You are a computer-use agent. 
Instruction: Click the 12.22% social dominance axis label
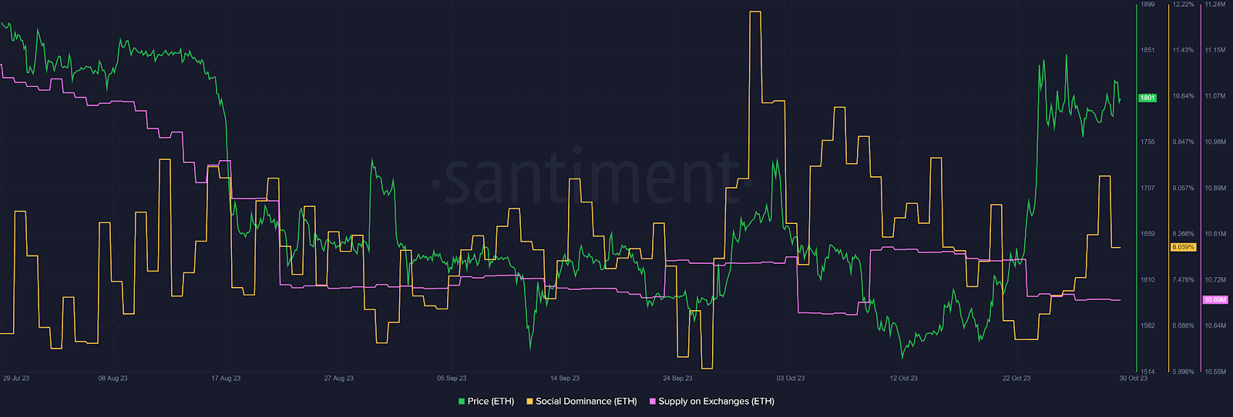(1183, 5)
